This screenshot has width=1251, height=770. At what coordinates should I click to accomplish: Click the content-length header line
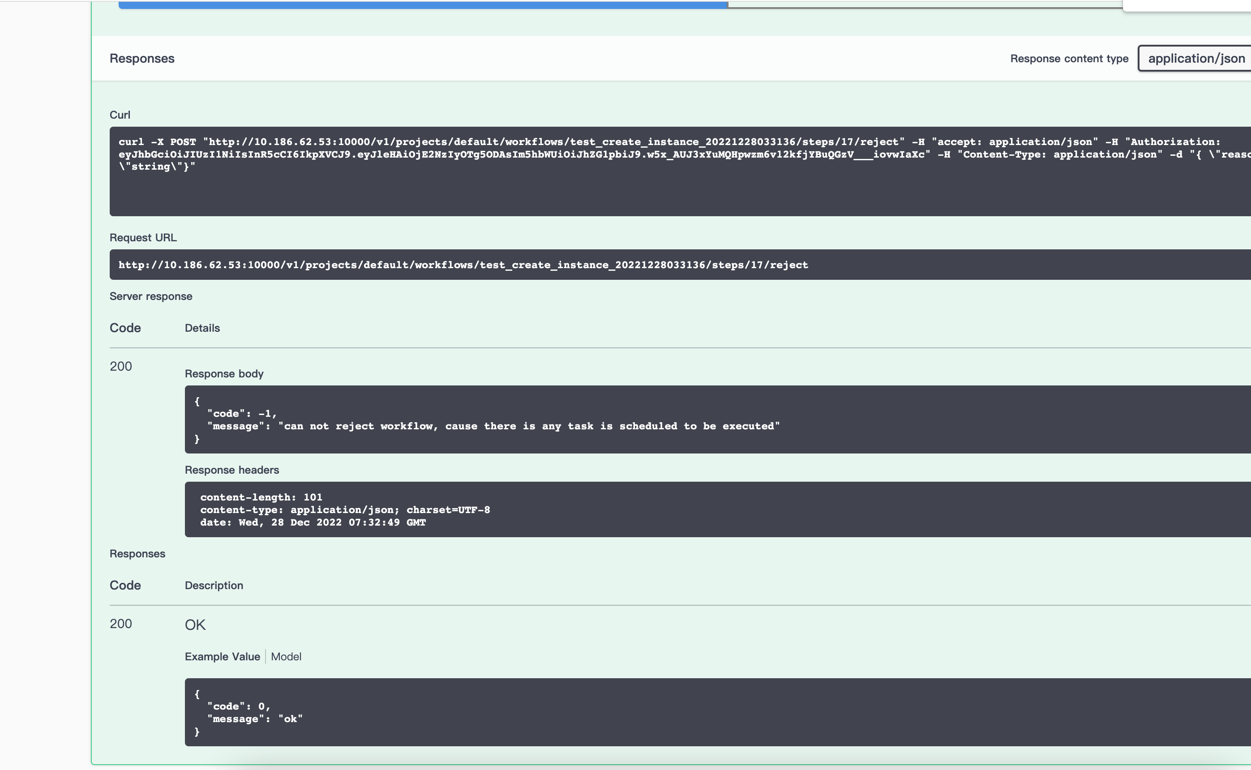click(261, 497)
